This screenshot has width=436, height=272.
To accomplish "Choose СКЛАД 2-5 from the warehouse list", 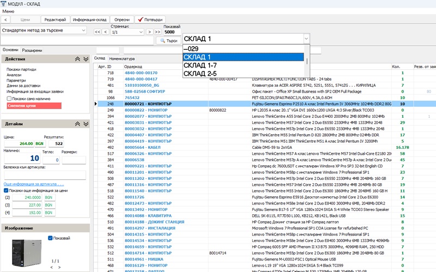I will pos(243,74).
